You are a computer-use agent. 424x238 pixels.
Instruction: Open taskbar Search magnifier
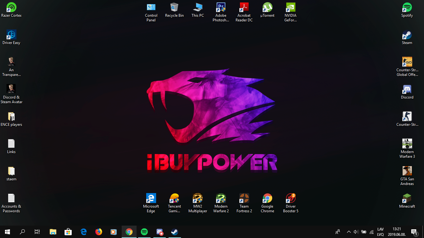[x=22, y=232]
